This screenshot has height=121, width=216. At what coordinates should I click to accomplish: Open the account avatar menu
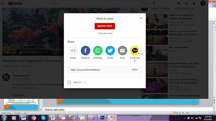point(203,3)
